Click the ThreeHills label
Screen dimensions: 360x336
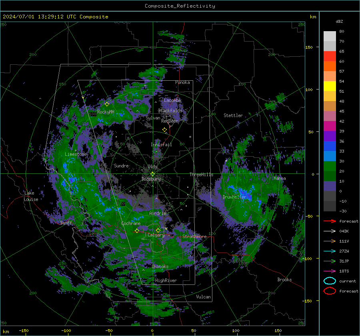(x=201, y=175)
